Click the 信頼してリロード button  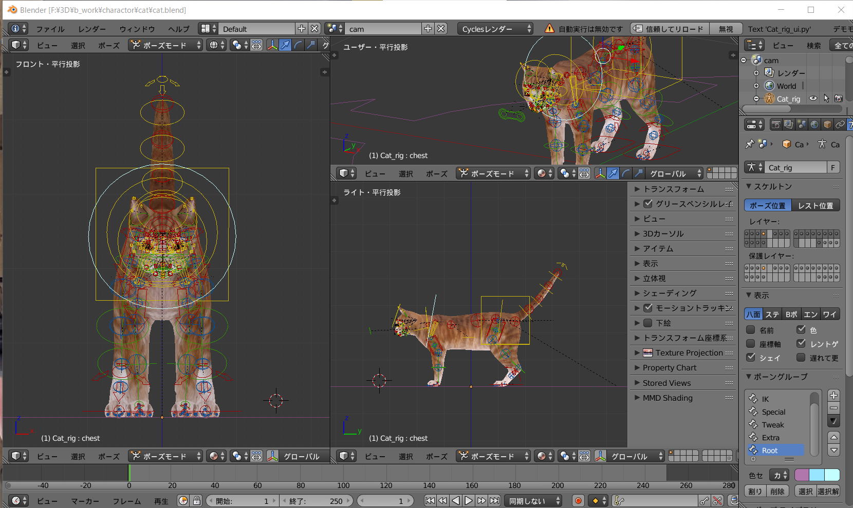(x=669, y=29)
